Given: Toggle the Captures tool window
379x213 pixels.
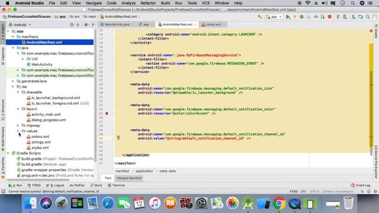Looking at the screenshot, I should coord(3,56).
